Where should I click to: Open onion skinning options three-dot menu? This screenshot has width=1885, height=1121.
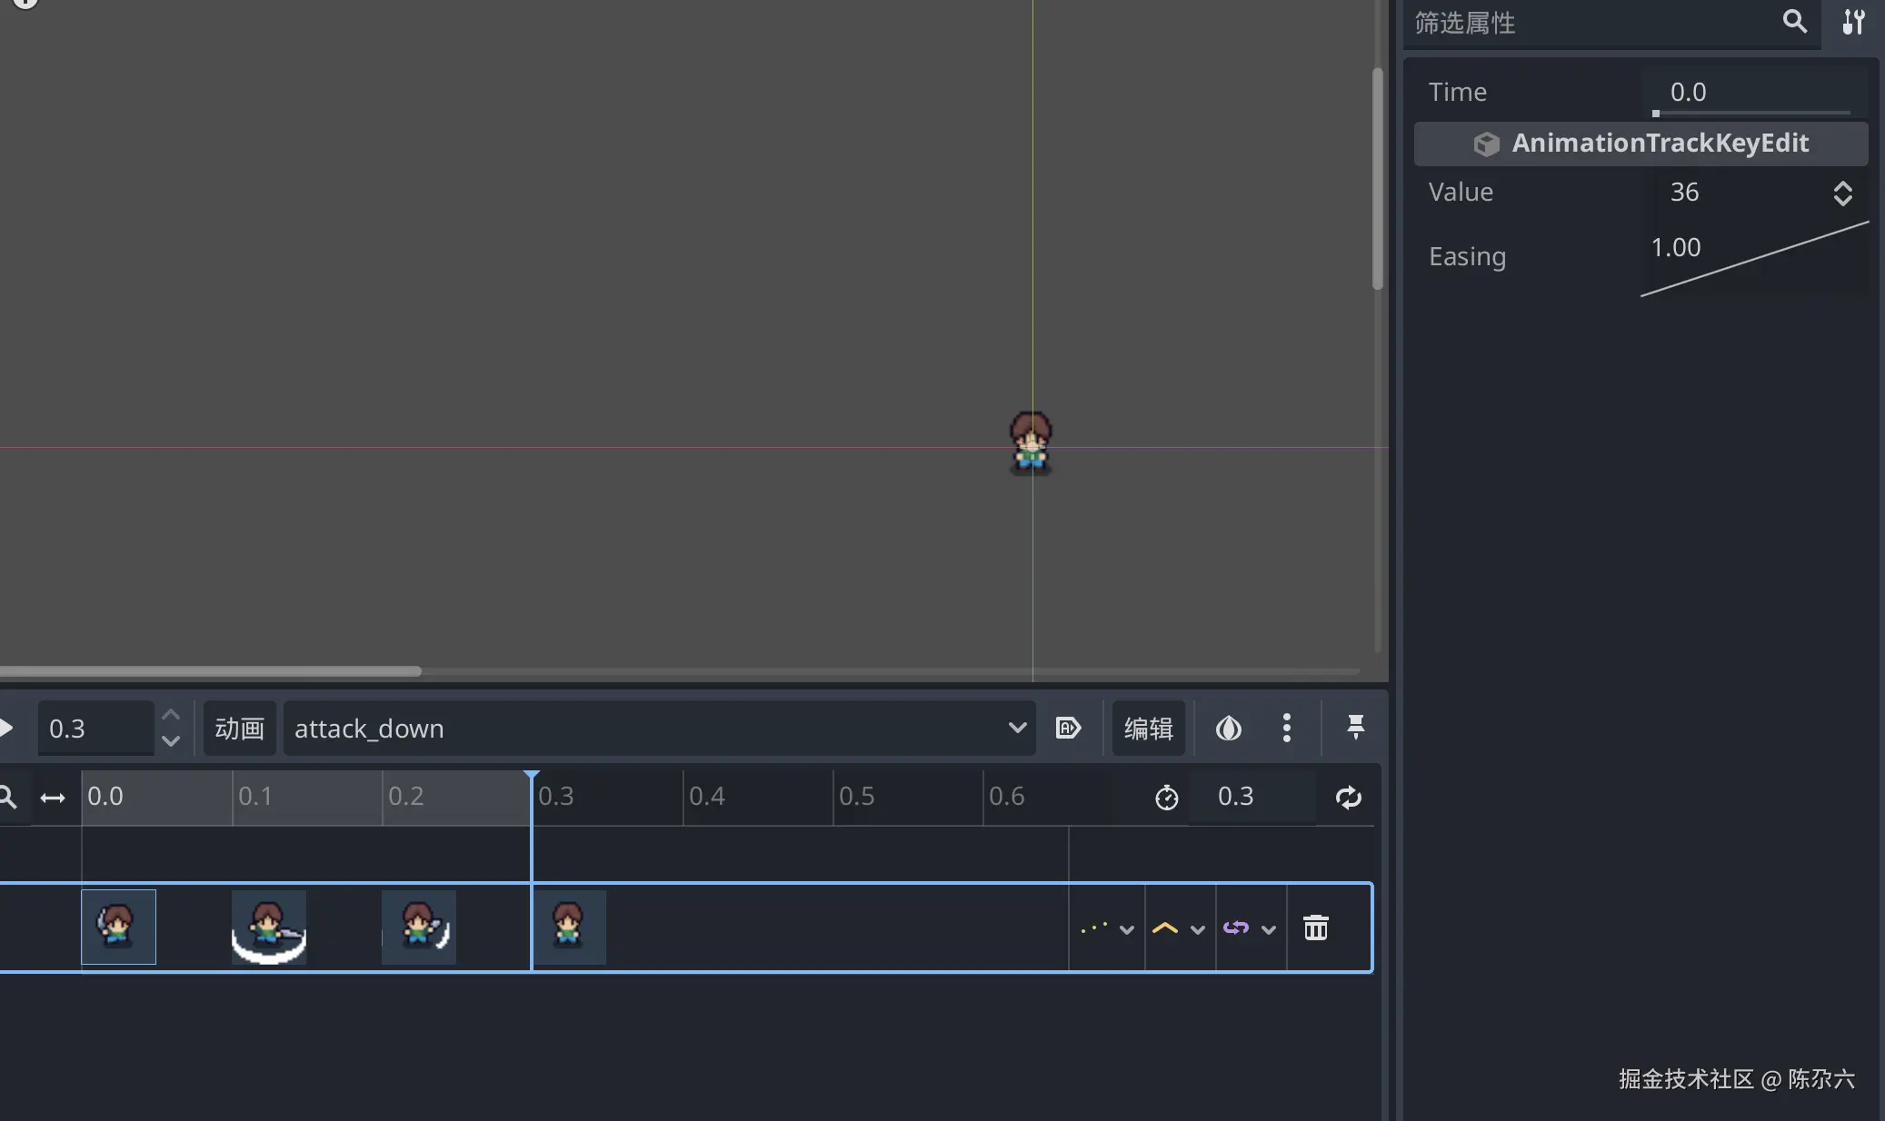tap(1286, 728)
